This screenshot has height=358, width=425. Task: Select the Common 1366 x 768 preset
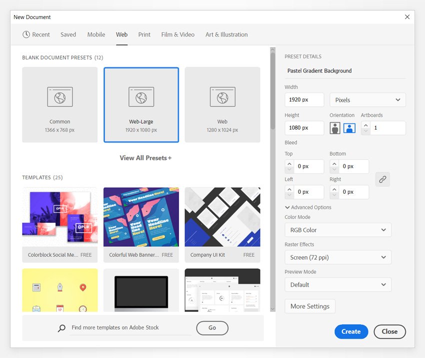click(60, 105)
